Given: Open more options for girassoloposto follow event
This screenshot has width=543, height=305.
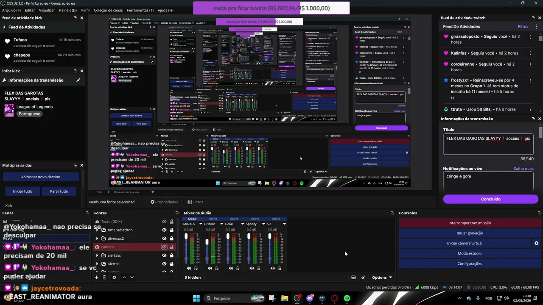Looking at the screenshot, I should [x=530, y=37].
